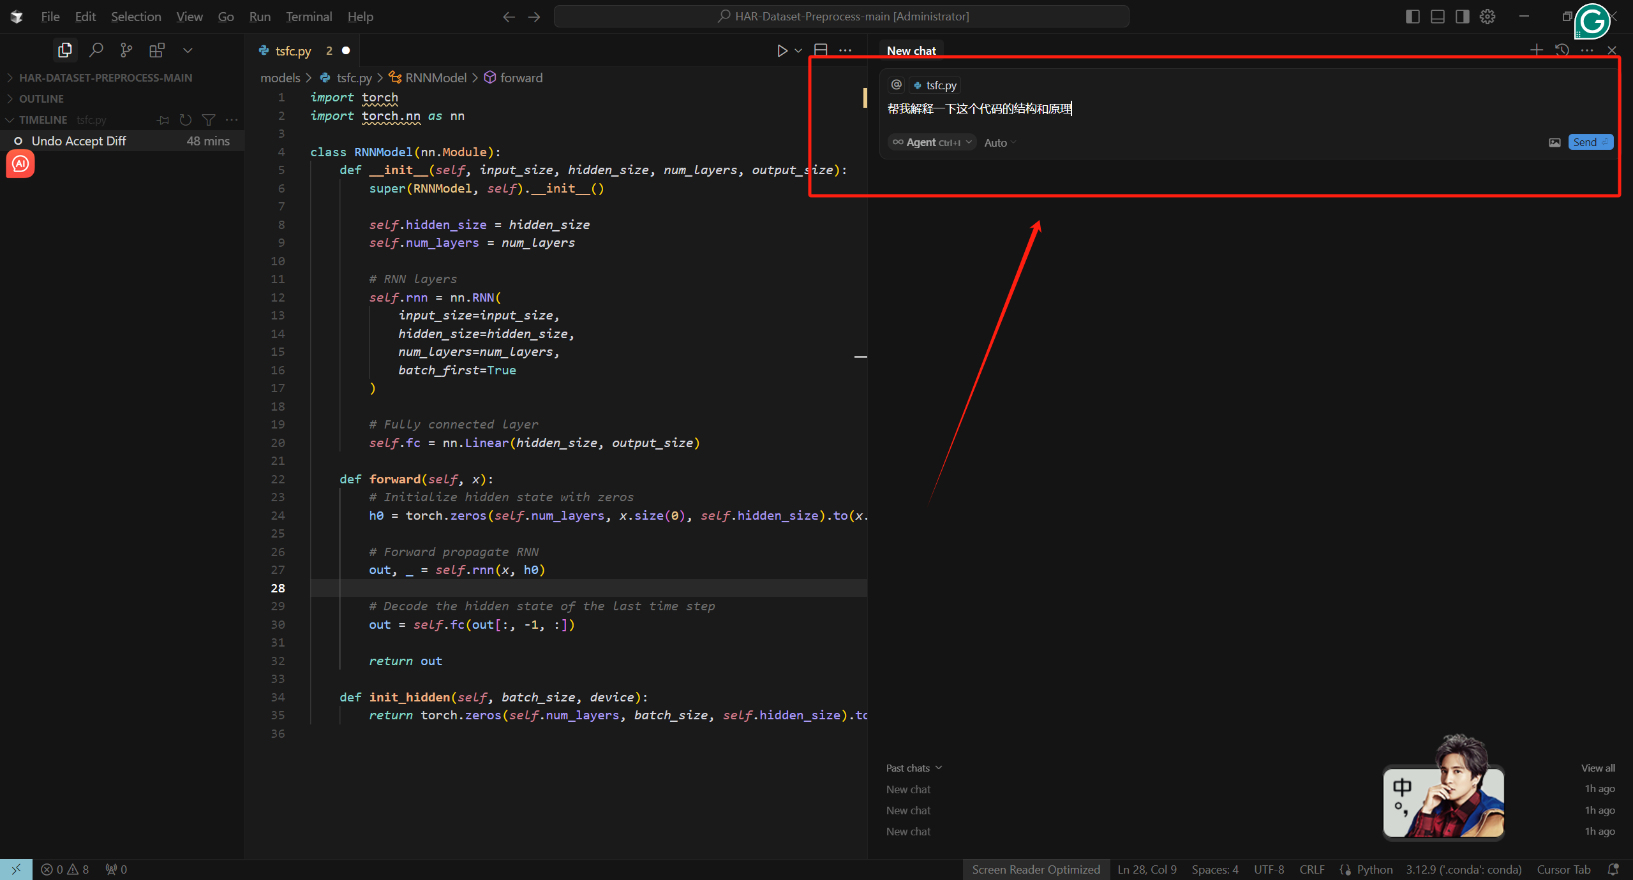Image resolution: width=1633 pixels, height=880 pixels.
Task: Open the Extensions view icon
Action: 156,50
